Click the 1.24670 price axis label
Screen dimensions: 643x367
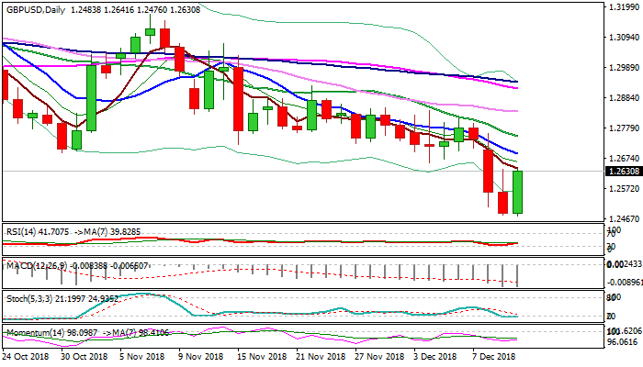tap(623, 219)
